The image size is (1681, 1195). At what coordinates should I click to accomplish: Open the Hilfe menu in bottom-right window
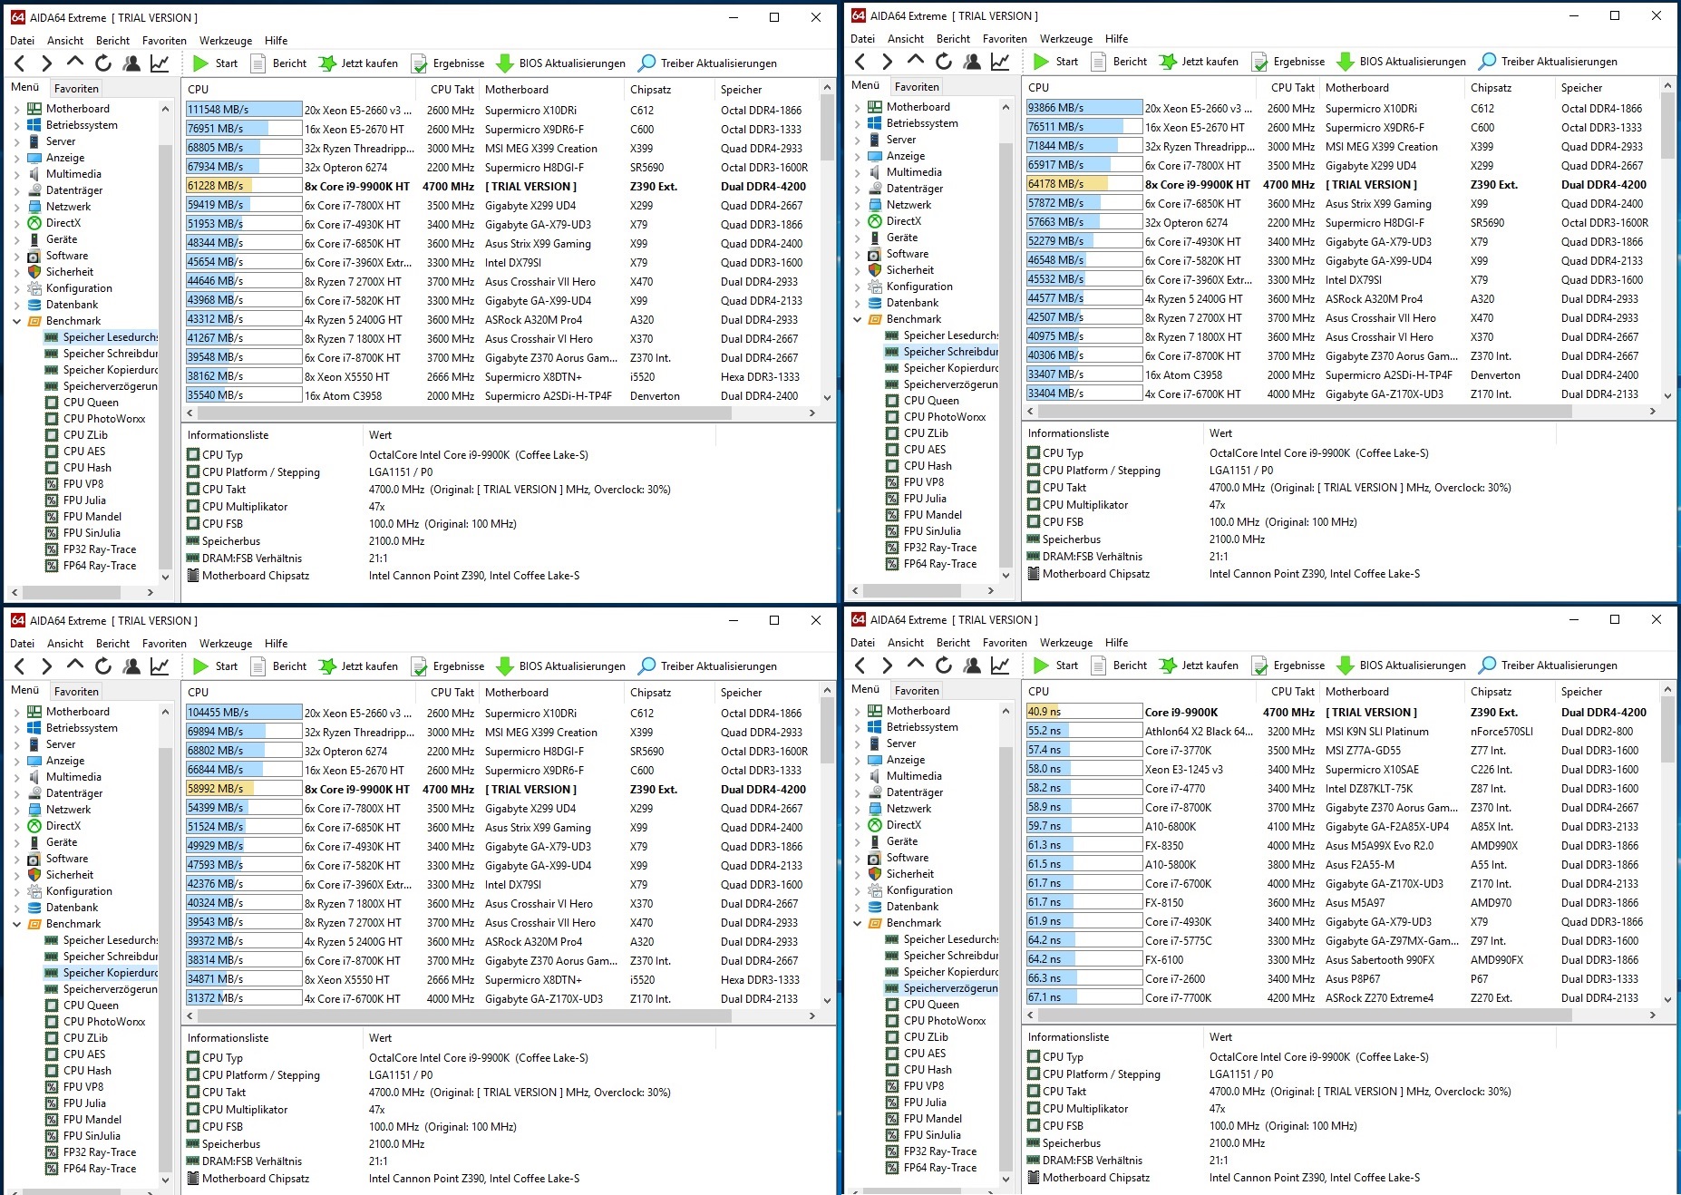(x=1117, y=643)
